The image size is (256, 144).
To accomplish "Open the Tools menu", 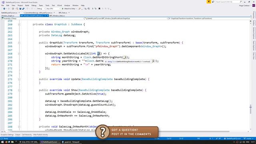I will 47,5.
